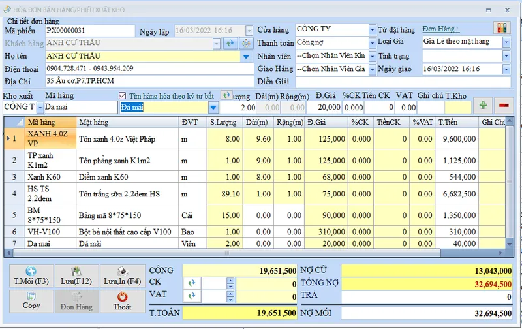Screen dimensions: 522x329
Task: Click the VAT percentage stepper
Action: (x=230, y=296)
